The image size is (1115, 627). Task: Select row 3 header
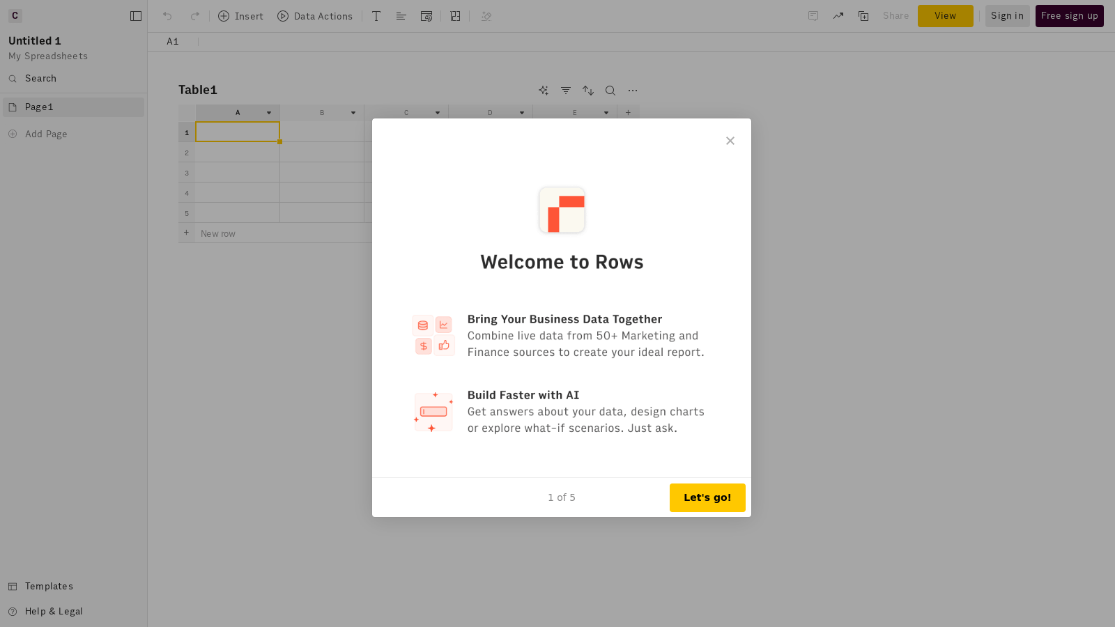[187, 173]
